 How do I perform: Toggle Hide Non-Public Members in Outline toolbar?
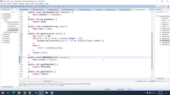point(164,12)
